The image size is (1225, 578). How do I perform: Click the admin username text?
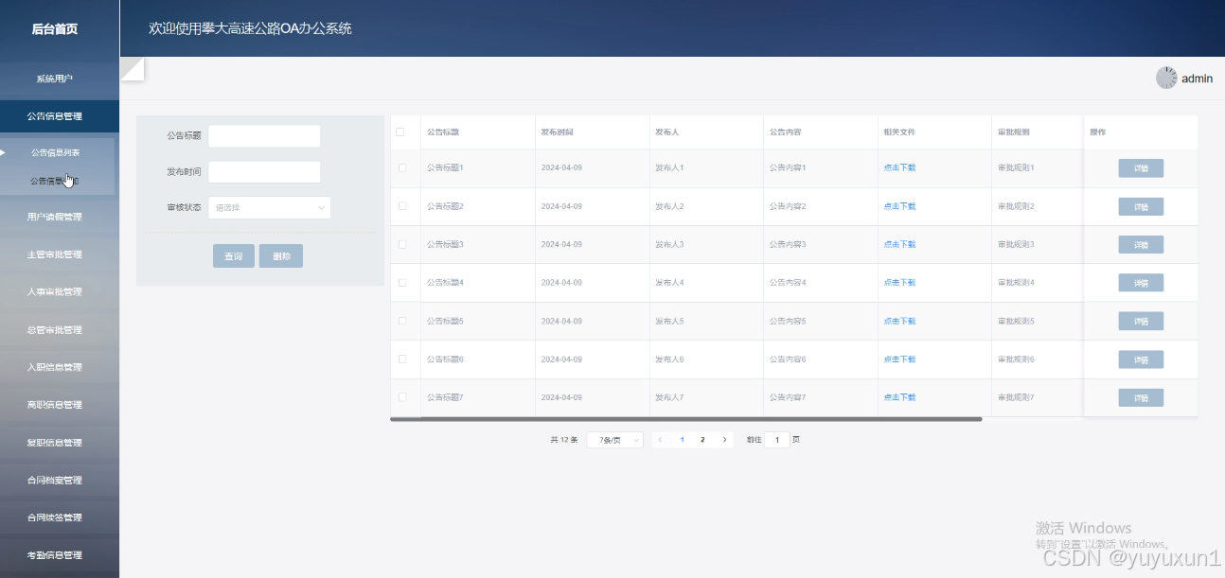(x=1197, y=79)
